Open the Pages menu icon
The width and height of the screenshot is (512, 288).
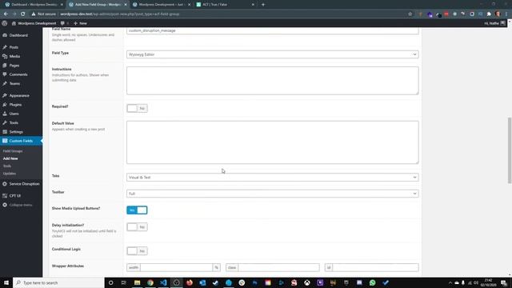5,66
